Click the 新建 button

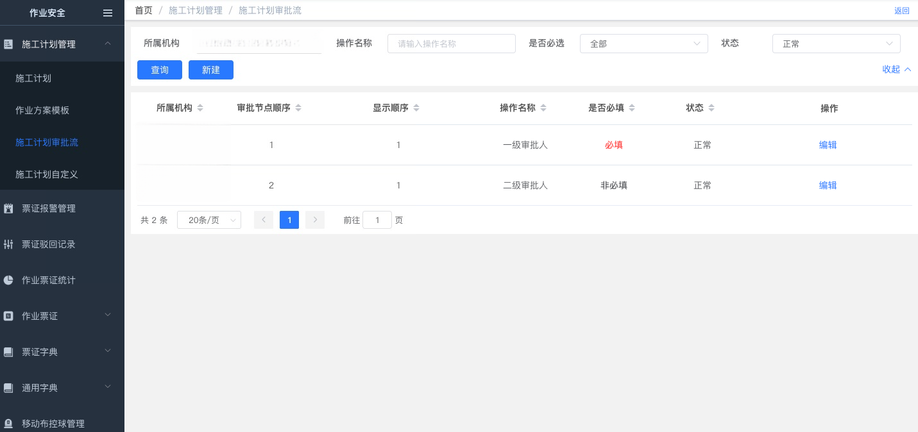[x=211, y=70]
